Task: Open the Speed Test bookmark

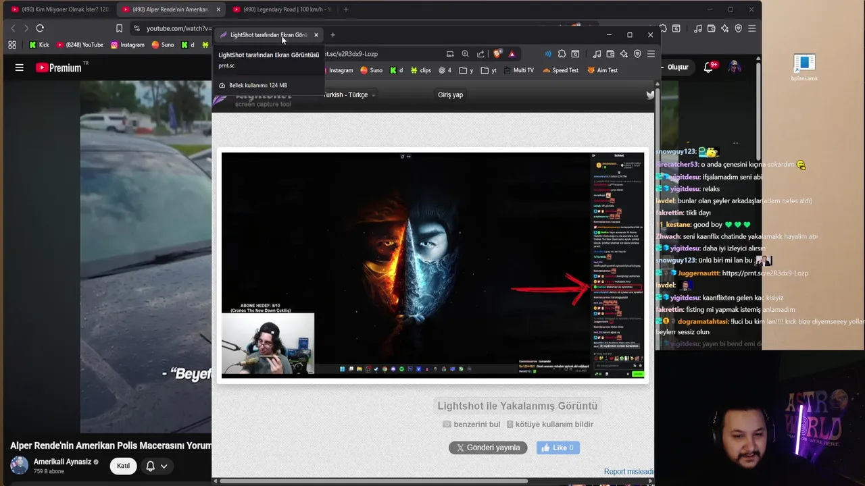Action: coord(560,70)
